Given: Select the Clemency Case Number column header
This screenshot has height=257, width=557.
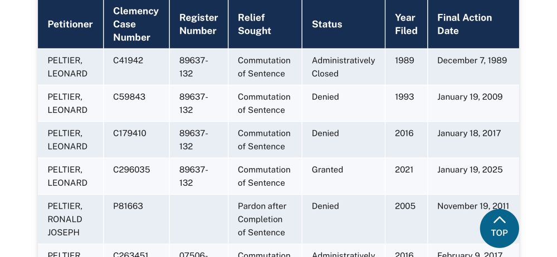Looking at the screenshot, I should 136,24.
